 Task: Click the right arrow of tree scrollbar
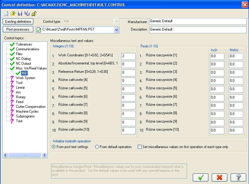tap(44, 155)
